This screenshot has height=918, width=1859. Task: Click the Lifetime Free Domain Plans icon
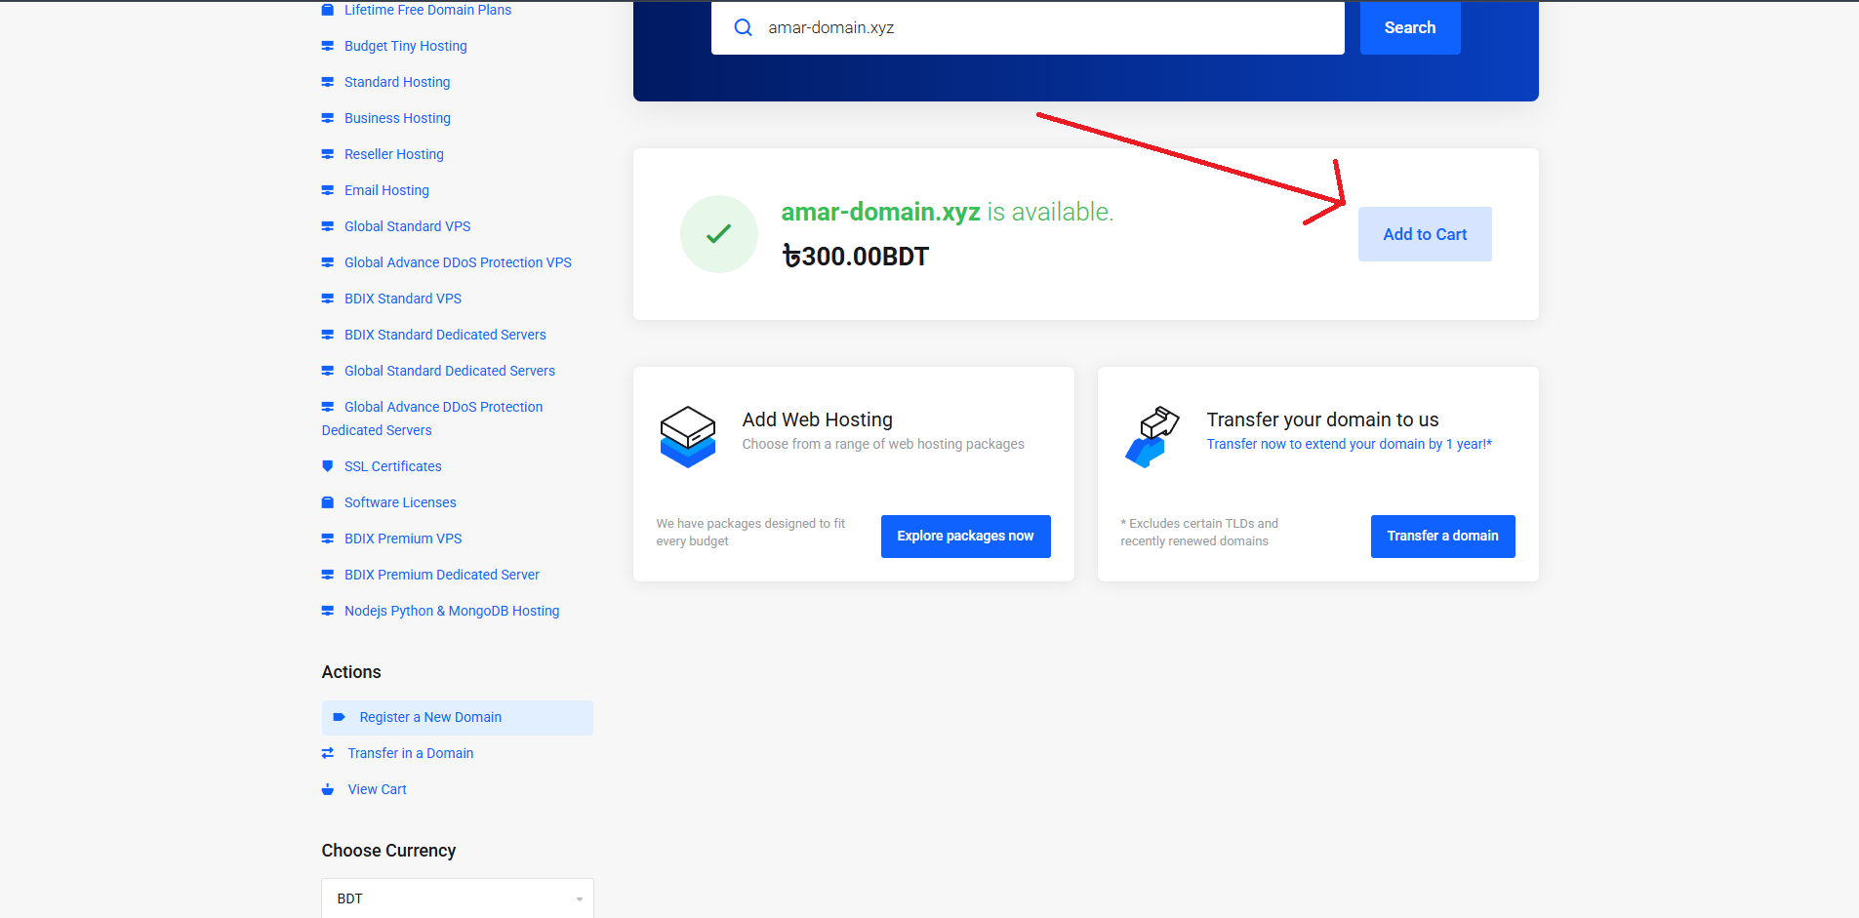pyautogui.click(x=328, y=10)
